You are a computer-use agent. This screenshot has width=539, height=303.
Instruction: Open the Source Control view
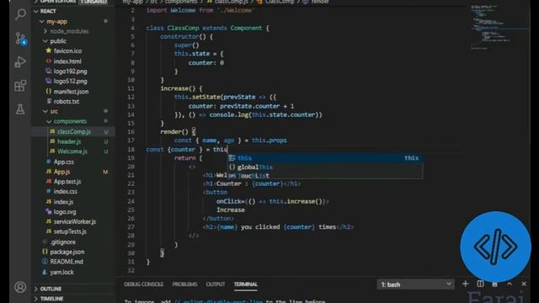pyautogui.click(x=20, y=39)
